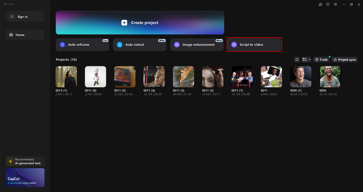Open the statistics bar chart icon
The image size is (363, 192).
(x=320, y=4)
